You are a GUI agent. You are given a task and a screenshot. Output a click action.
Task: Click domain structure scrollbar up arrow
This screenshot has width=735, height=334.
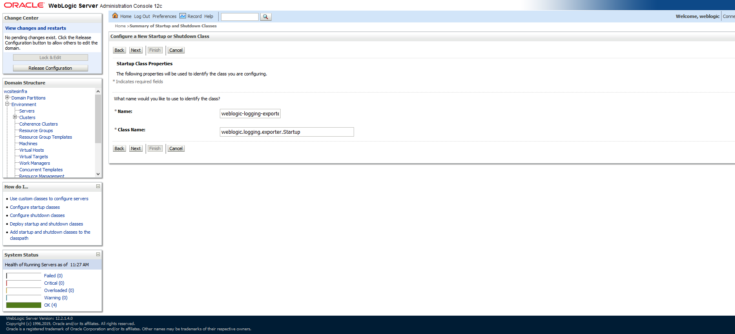pyautogui.click(x=98, y=91)
